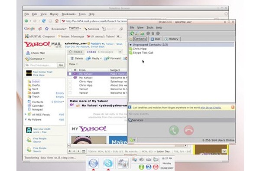This screenshot has width=260, height=171.
Task: Click the My Account link
Action: pos(82,47)
